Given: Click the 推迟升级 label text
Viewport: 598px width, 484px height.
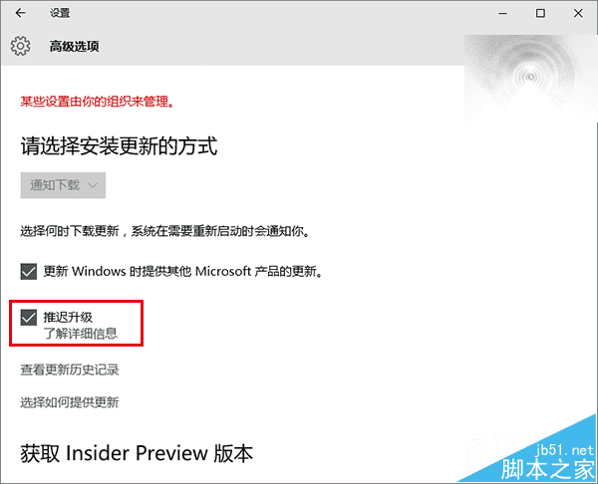Looking at the screenshot, I should point(68,317).
